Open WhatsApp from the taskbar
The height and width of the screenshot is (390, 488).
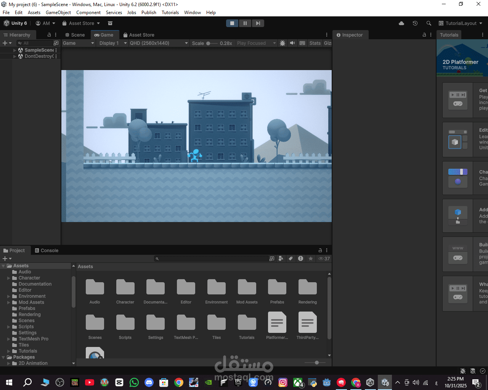tap(134, 382)
